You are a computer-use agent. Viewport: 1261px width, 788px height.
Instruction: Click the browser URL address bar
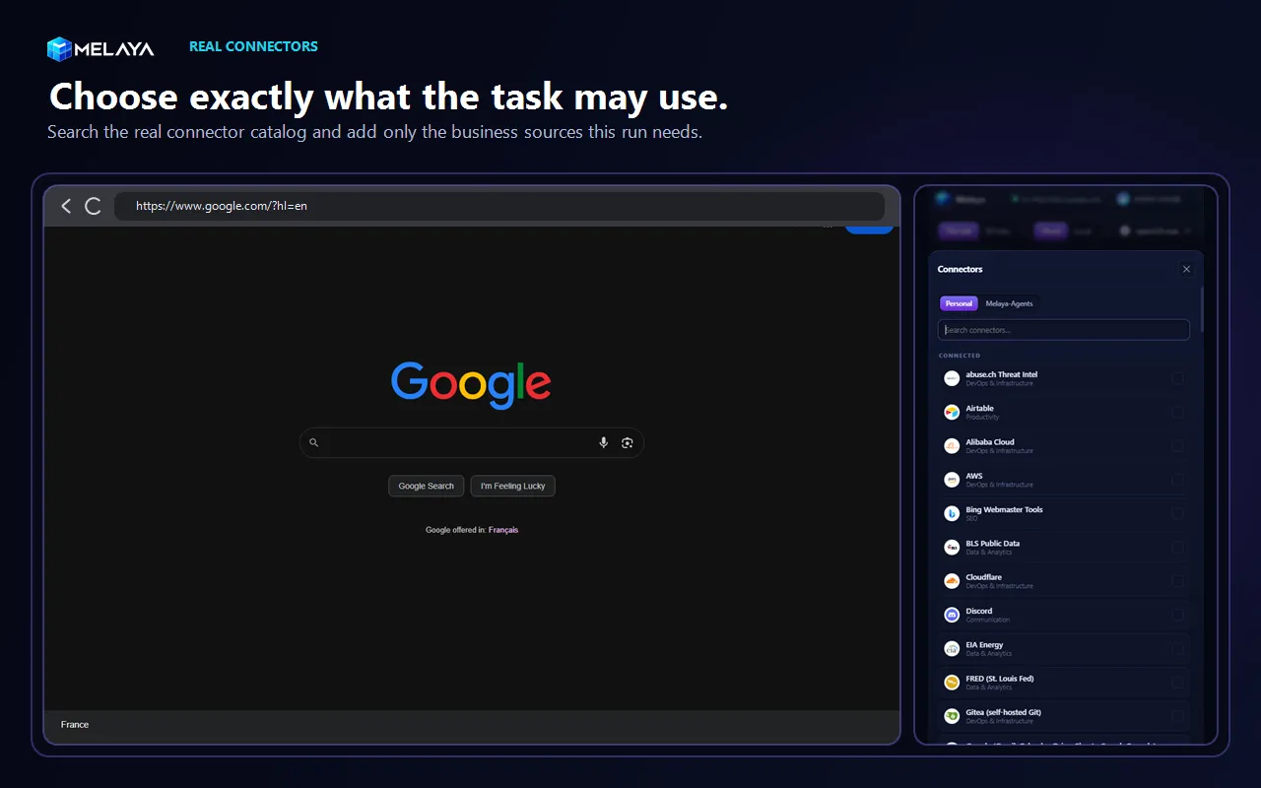point(499,206)
